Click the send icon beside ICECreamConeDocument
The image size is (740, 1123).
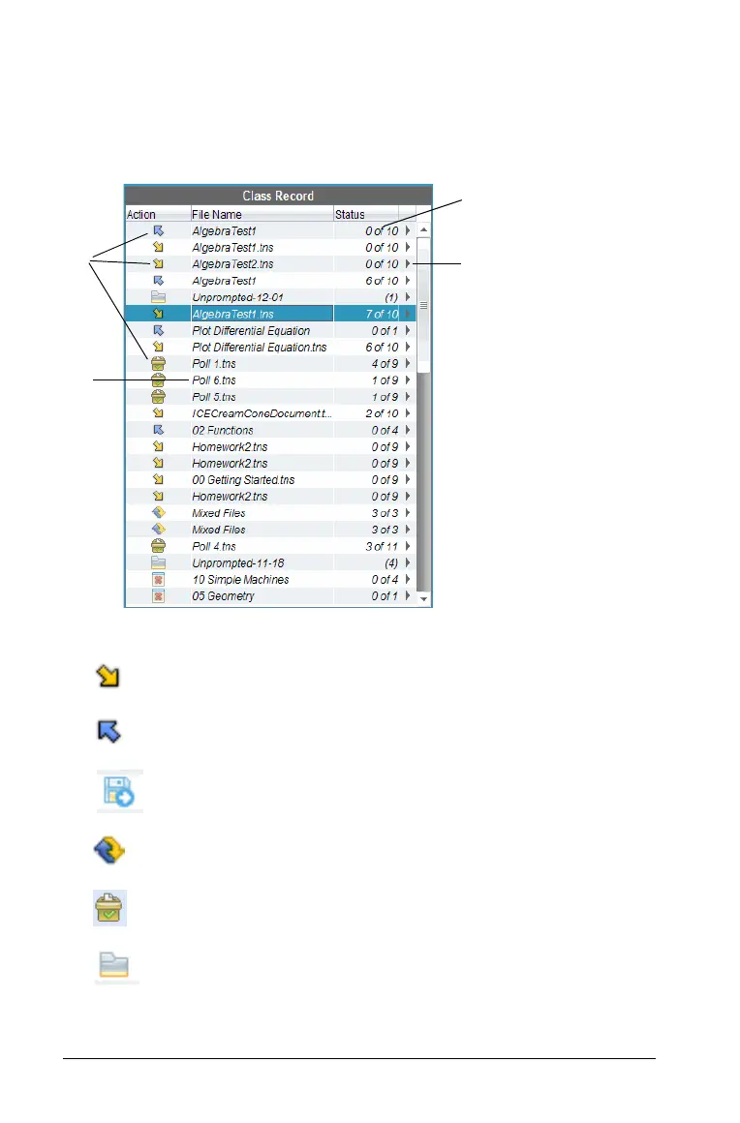coord(158,413)
